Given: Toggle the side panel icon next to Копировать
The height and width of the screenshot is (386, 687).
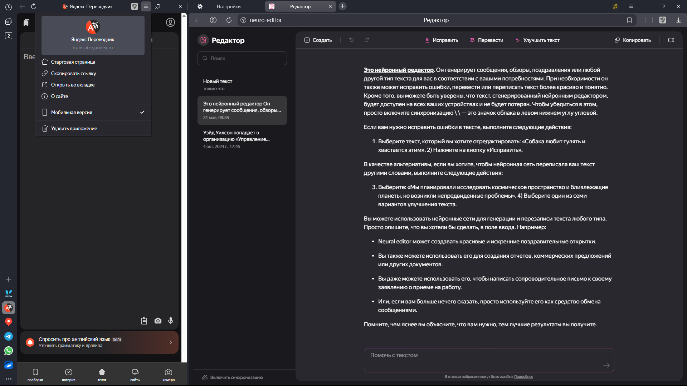Looking at the screenshot, I should click(x=671, y=40).
